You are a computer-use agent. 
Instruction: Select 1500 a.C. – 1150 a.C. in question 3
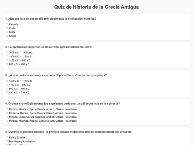7,81
